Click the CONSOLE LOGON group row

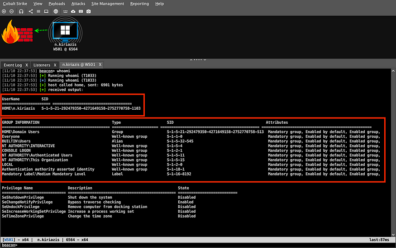(191, 151)
